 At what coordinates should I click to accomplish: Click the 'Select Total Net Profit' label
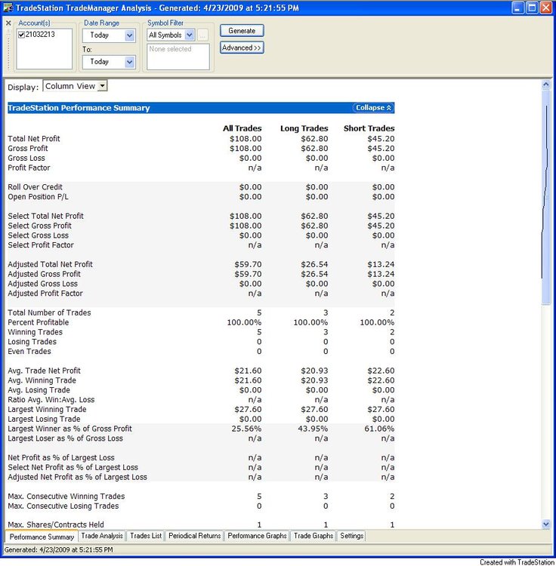click(45, 216)
